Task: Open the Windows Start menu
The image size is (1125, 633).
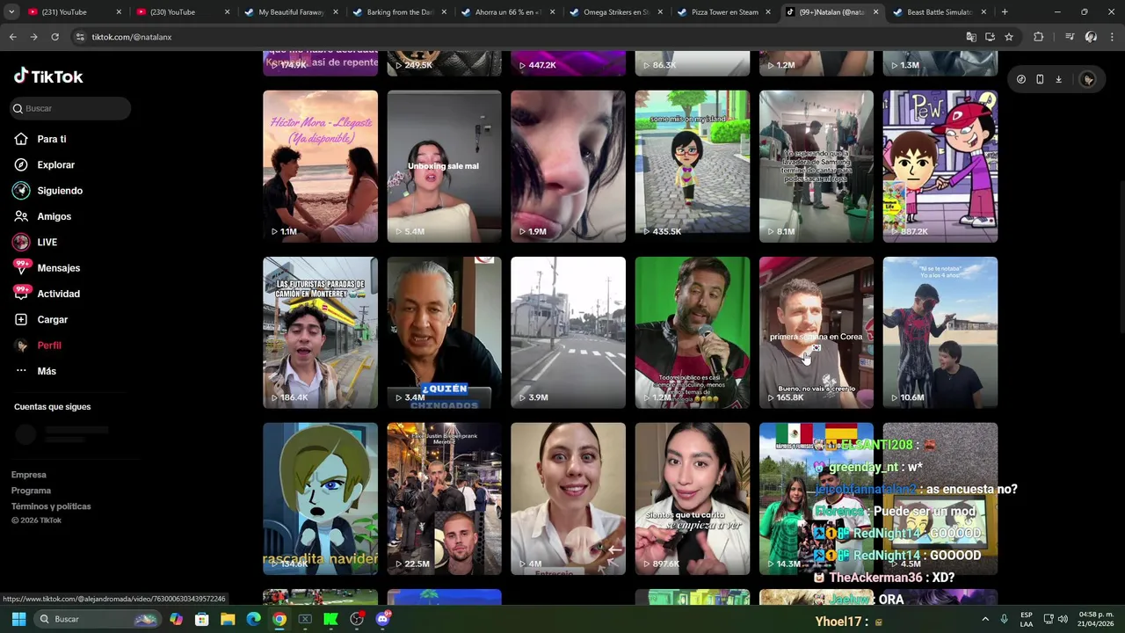Action: click(18, 619)
